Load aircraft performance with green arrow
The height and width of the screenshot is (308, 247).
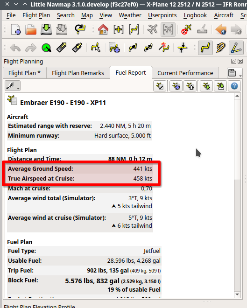(206, 86)
